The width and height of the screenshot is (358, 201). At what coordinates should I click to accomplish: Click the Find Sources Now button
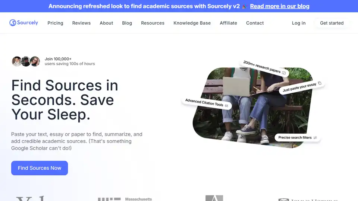[x=40, y=168]
